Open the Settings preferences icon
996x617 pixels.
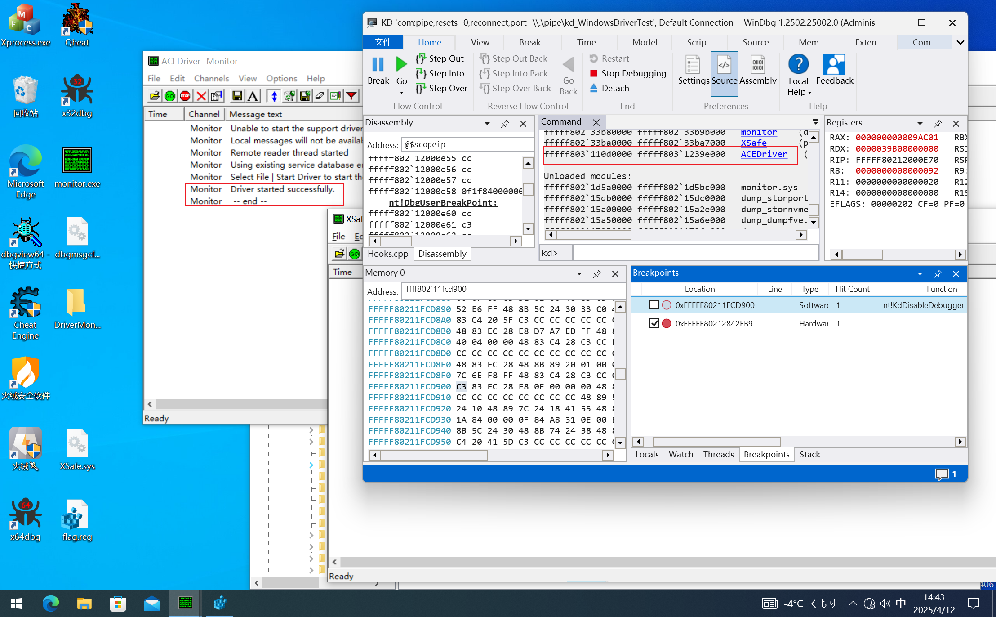coord(693,65)
